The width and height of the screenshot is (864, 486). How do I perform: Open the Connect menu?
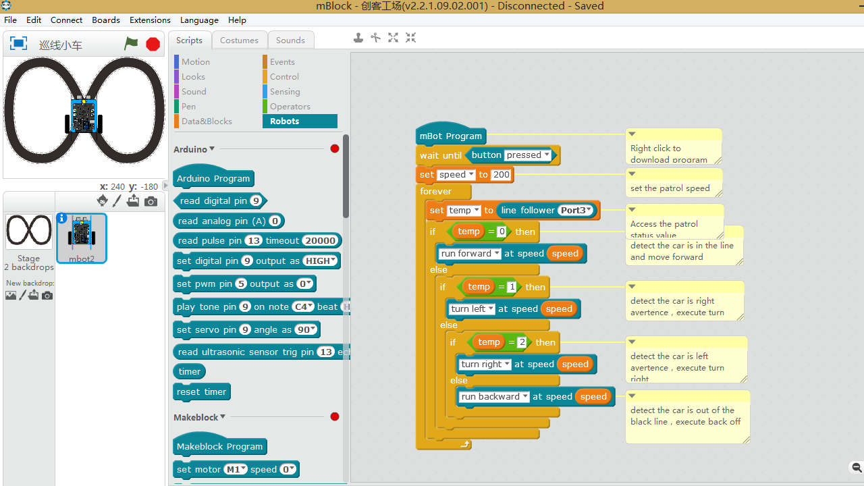pos(66,20)
